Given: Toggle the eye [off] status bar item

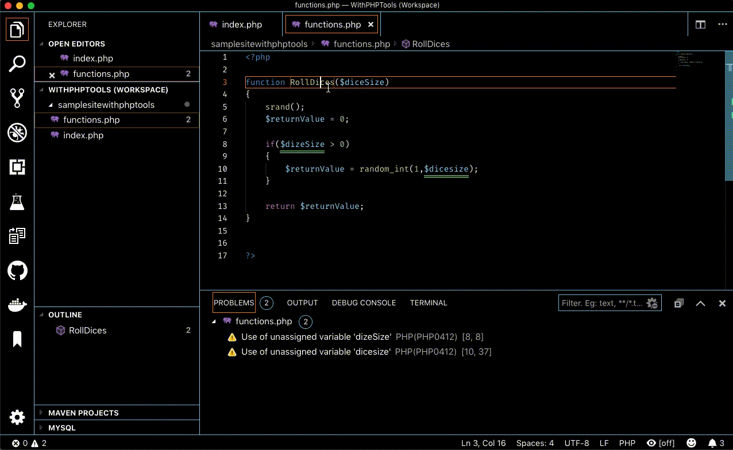Looking at the screenshot, I should point(661,443).
